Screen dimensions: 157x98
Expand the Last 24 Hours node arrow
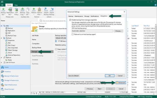(2, 63)
